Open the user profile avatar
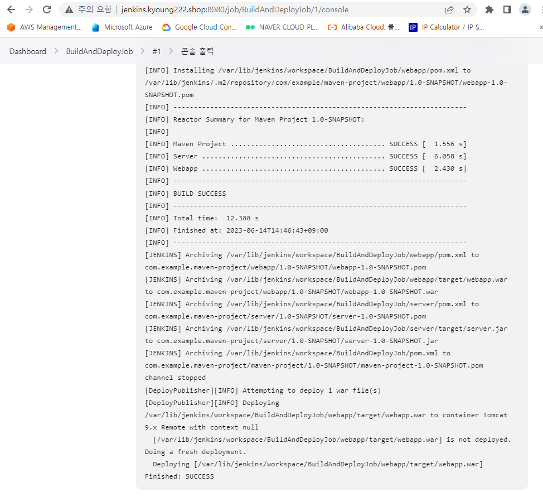This screenshot has width=543, height=497. pyautogui.click(x=525, y=9)
